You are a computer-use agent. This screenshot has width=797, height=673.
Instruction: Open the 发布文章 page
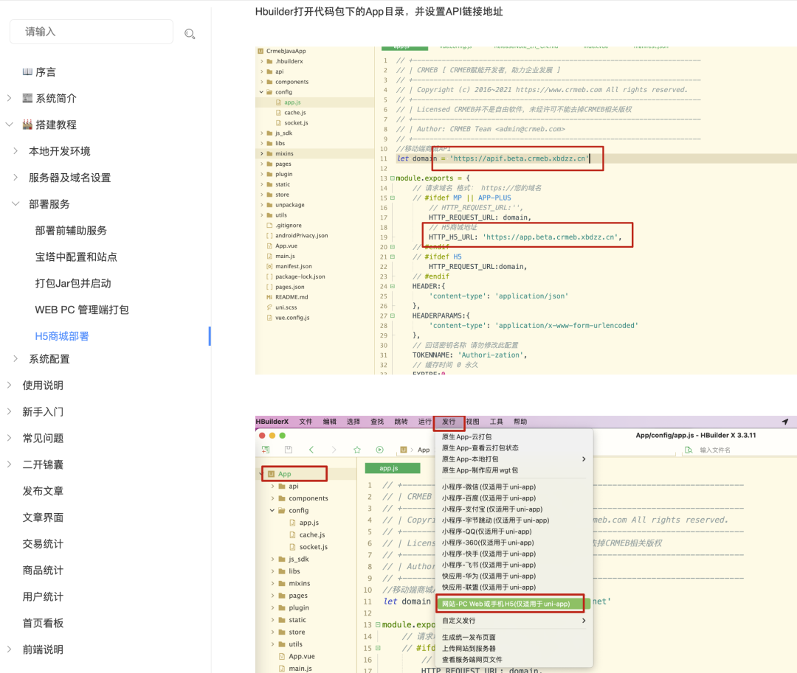click(44, 491)
